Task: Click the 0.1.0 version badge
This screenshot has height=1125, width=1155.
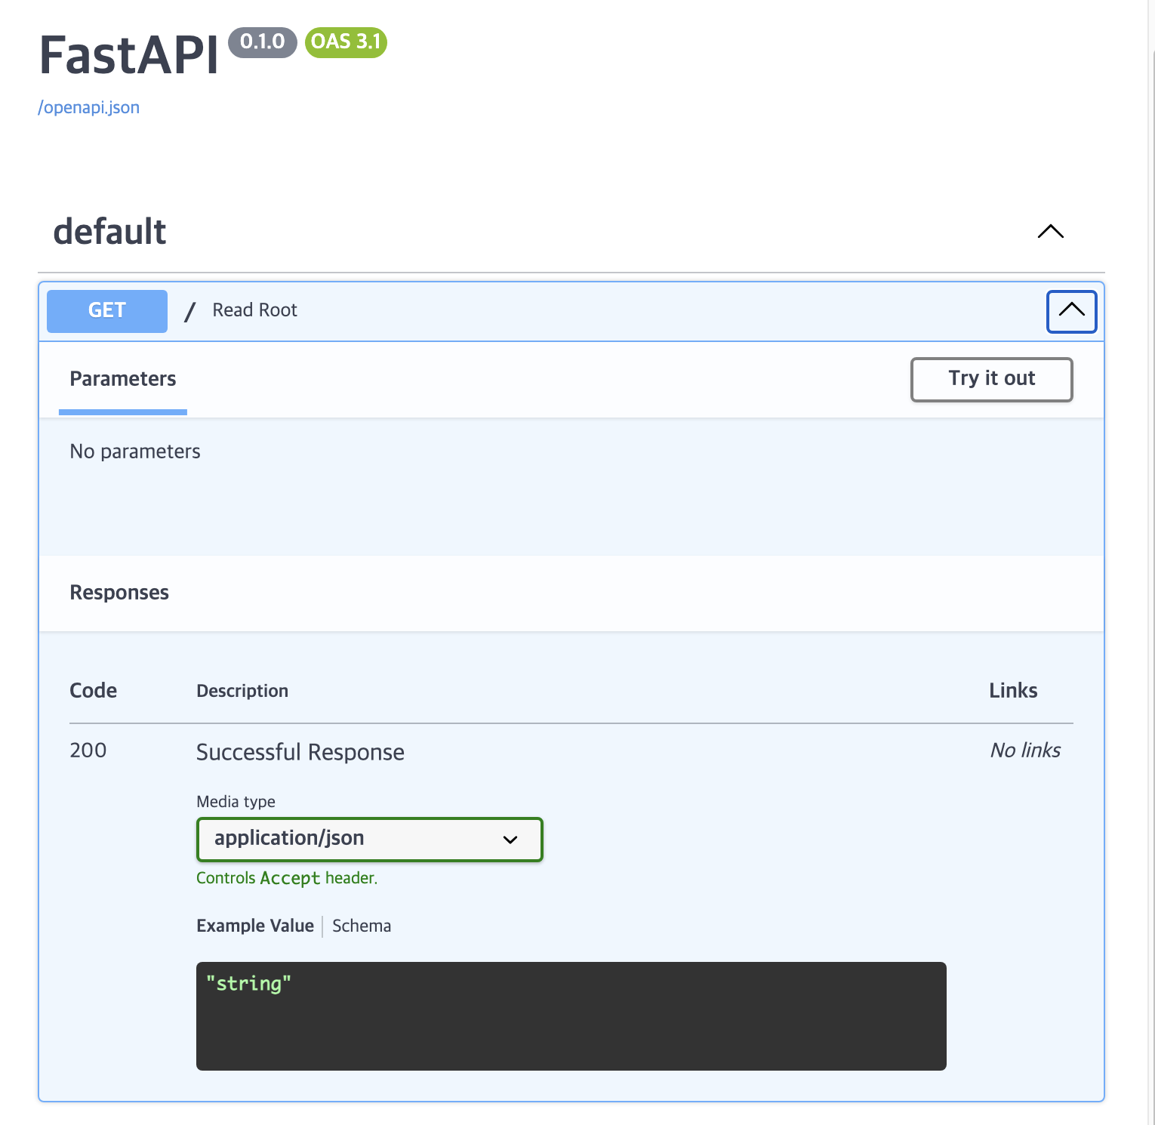Action: point(263,42)
